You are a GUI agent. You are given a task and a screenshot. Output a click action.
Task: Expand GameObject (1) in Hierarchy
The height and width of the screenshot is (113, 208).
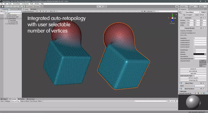[6, 24]
